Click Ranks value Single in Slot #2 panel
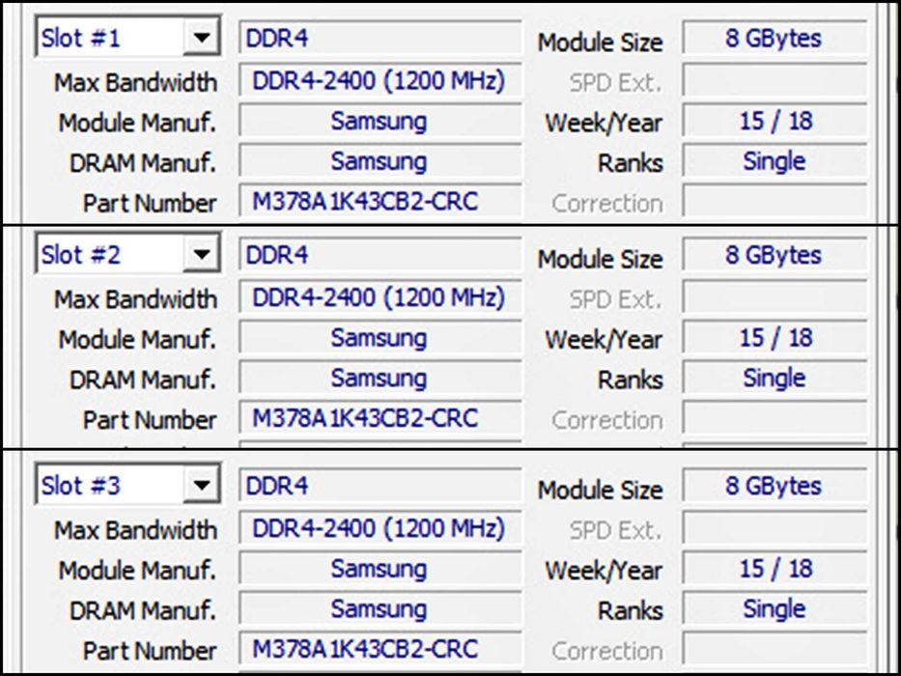 (774, 378)
